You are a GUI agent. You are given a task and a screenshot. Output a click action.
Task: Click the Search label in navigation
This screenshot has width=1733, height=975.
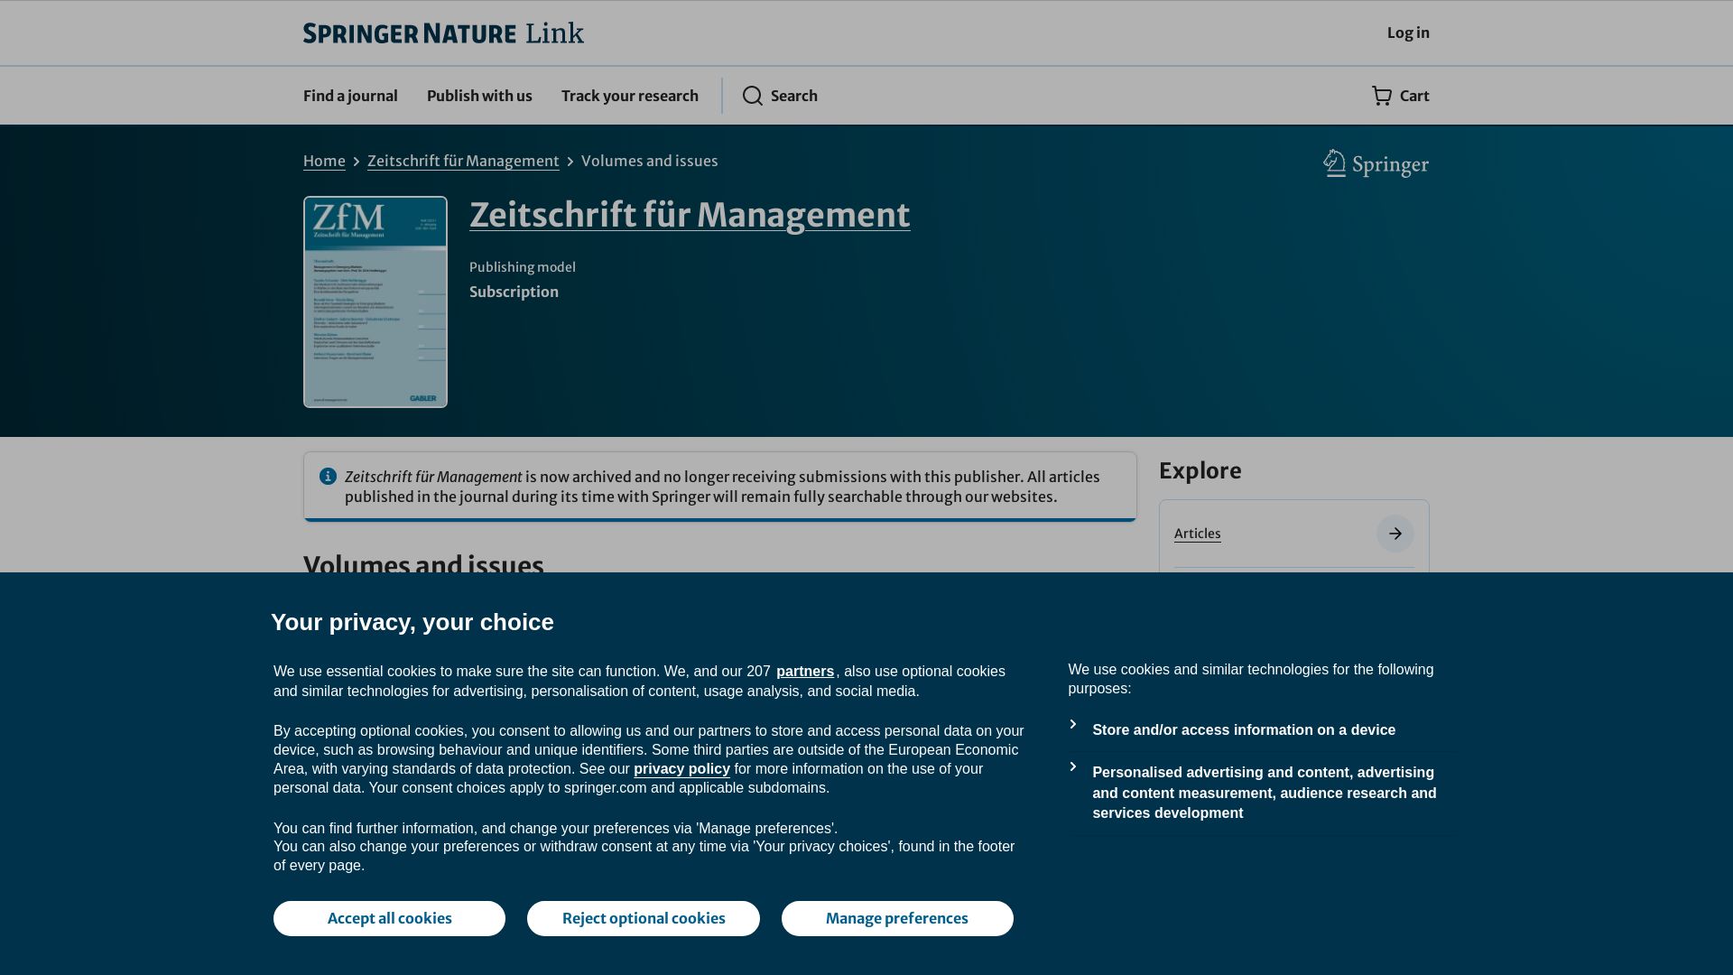tap(794, 96)
